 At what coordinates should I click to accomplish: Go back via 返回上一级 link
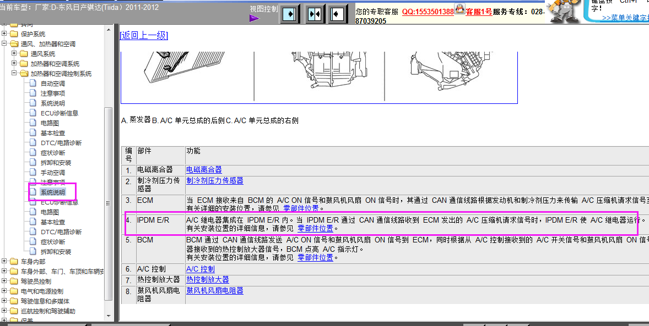(x=144, y=36)
